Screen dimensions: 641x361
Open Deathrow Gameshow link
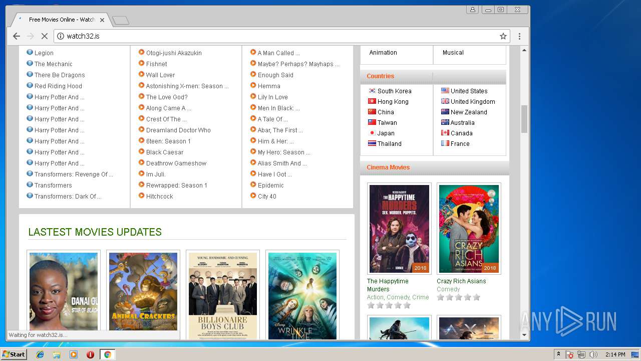pyautogui.click(x=176, y=163)
